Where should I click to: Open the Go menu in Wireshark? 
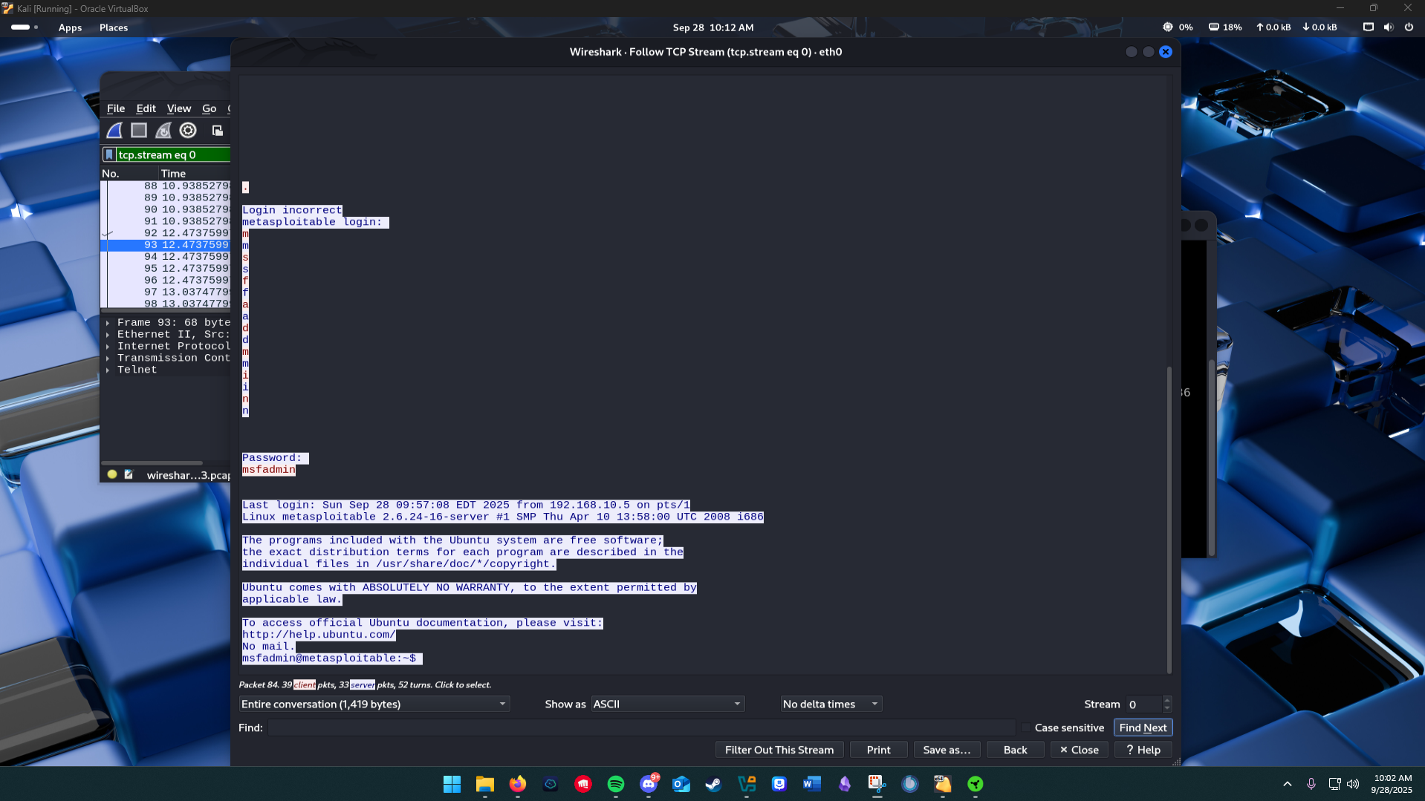pyautogui.click(x=210, y=108)
